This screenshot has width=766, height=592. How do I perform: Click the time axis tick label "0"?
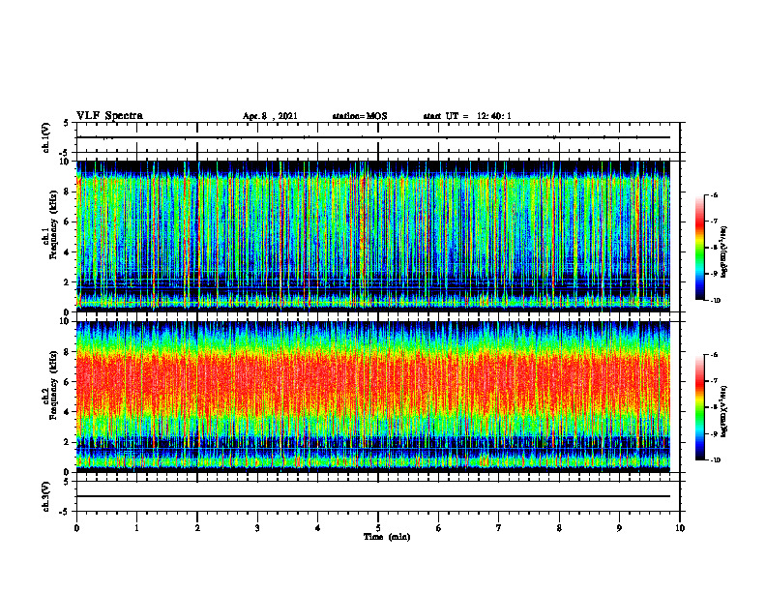(76, 528)
